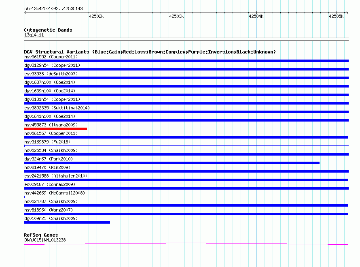Click the nsv442669 (McCarroll2008) label

55,193
